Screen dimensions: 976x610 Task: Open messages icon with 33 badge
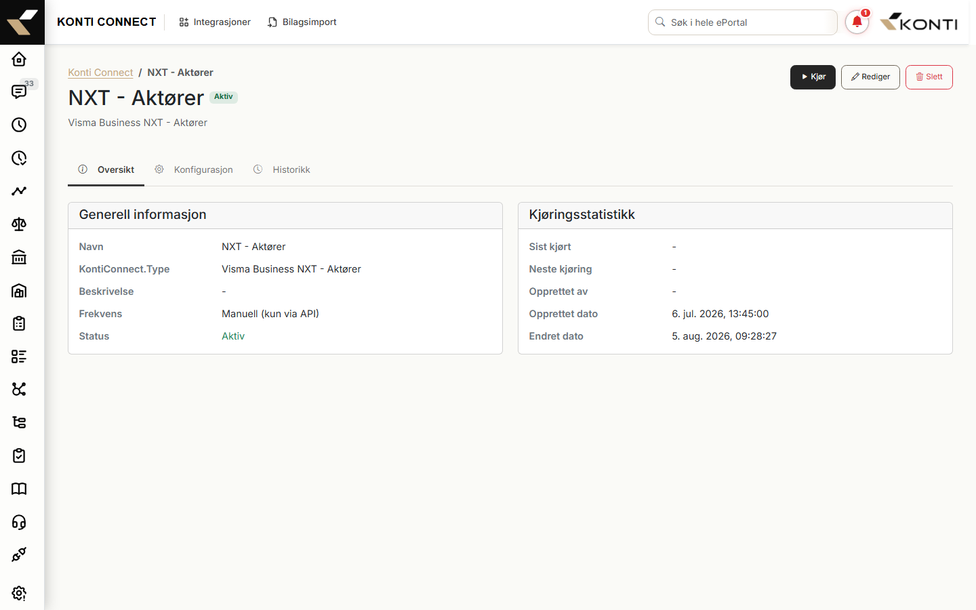(x=19, y=91)
